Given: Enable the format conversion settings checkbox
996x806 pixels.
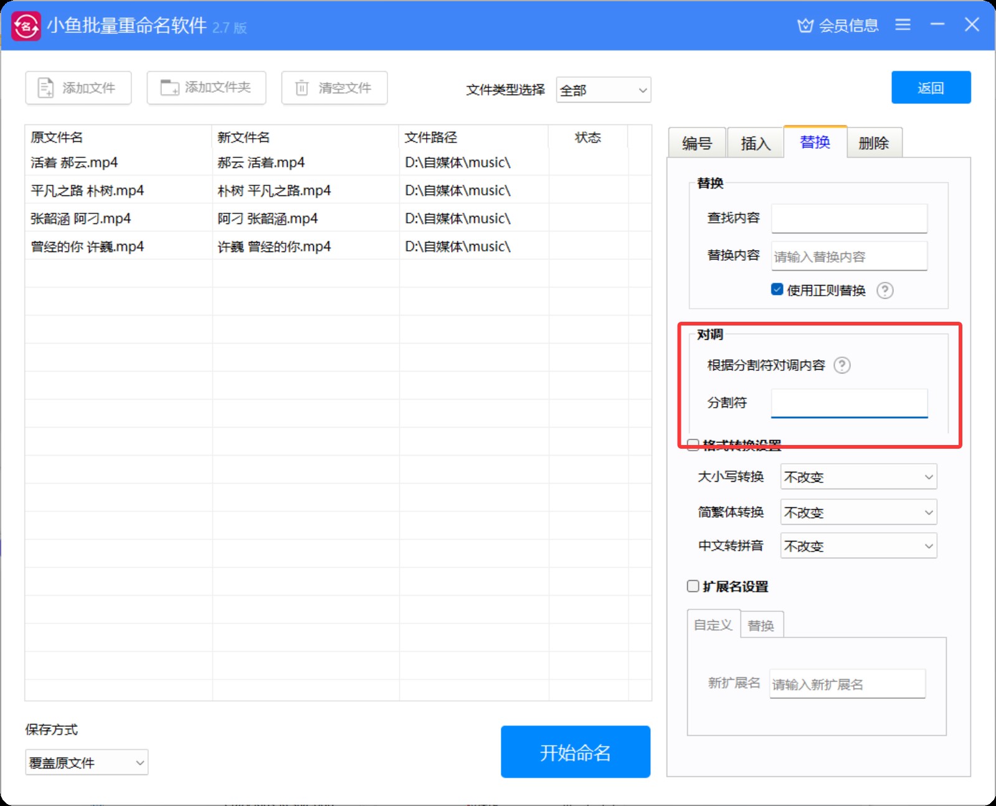Looking at the screenshot, I should pos(693,444).
